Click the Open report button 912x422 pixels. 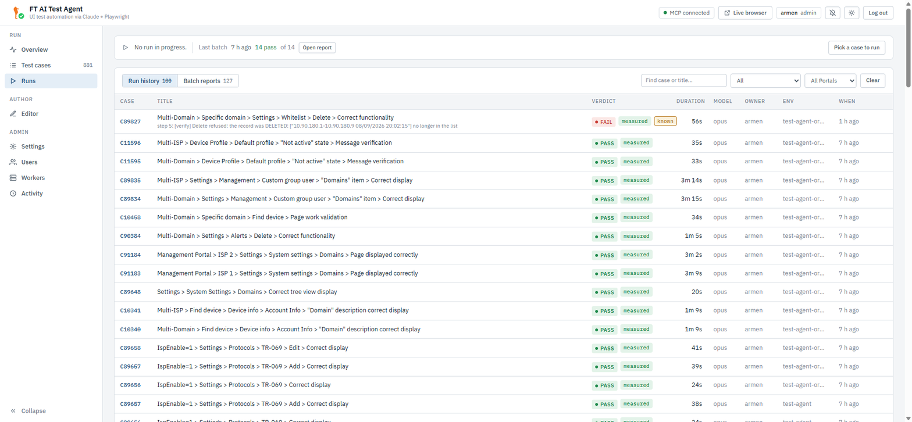[317, 48]
